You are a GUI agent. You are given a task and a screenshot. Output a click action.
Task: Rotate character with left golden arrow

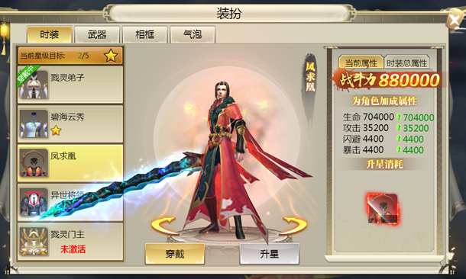tap(163, 226)
